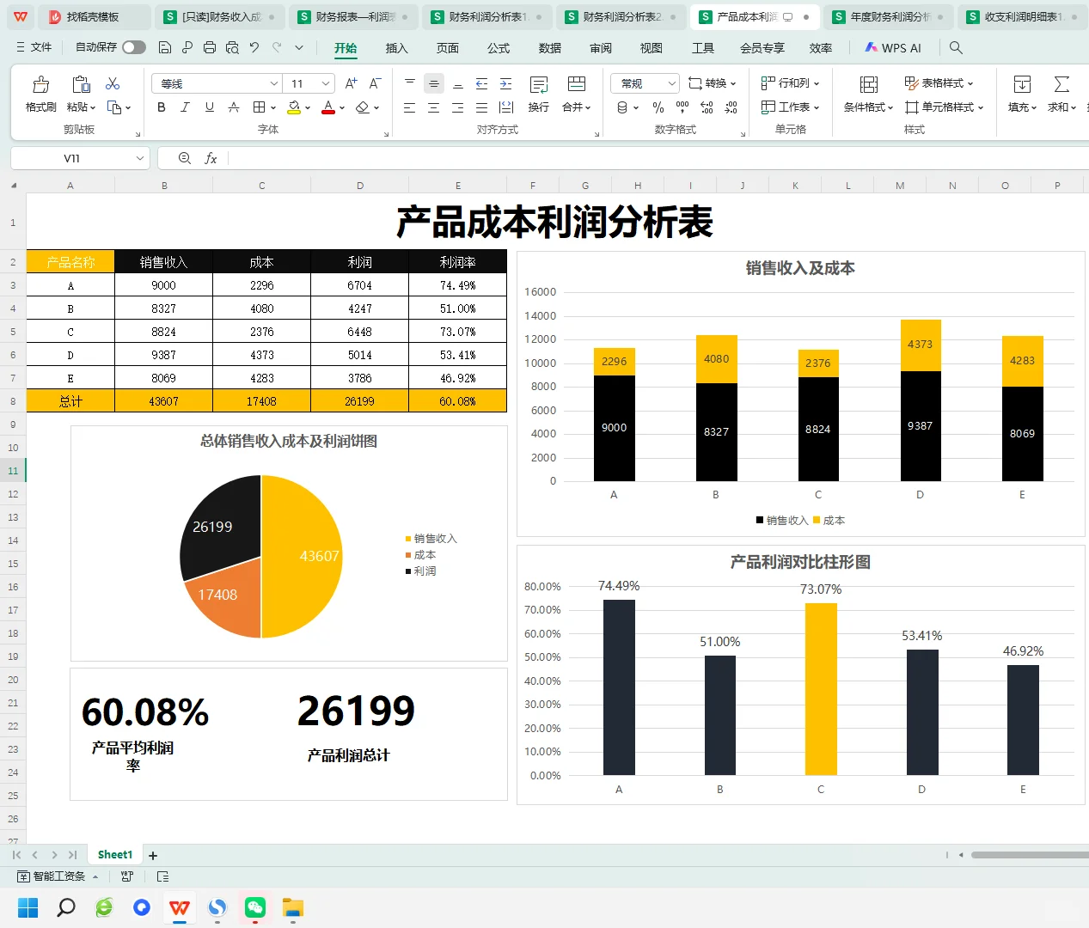Click the Wrap Text (换行) icon
The height and width of the screenshot is (928, 1089).
[x=539, y=84]
